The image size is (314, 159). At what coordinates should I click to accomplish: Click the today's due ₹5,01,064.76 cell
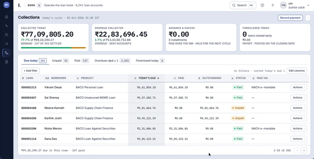point(146,108)
